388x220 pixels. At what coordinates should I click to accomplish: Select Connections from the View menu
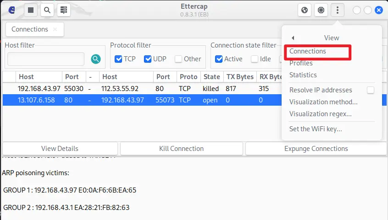tap(307, 51)
